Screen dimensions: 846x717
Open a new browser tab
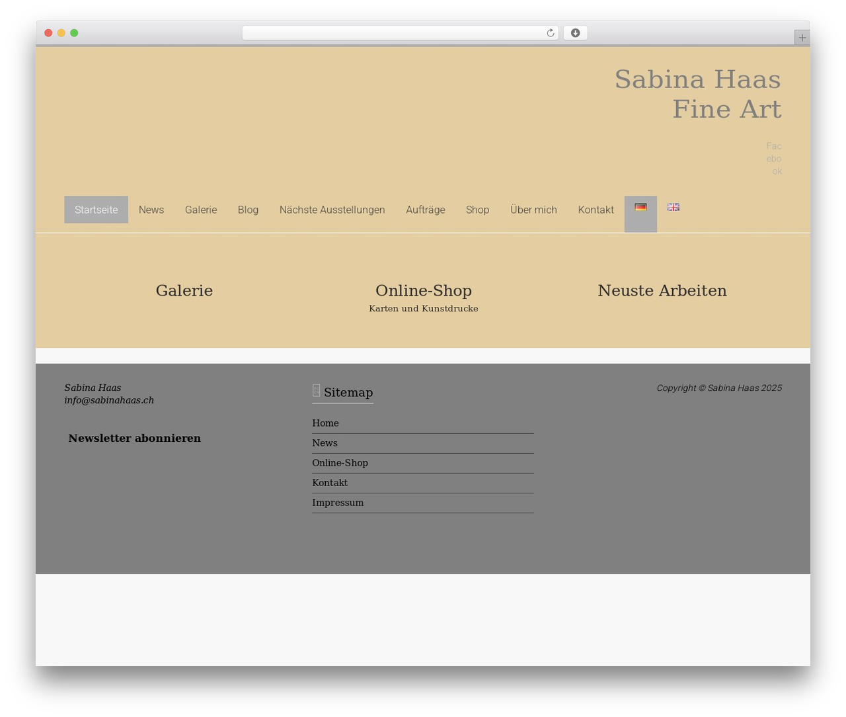[x=802, y=38]
